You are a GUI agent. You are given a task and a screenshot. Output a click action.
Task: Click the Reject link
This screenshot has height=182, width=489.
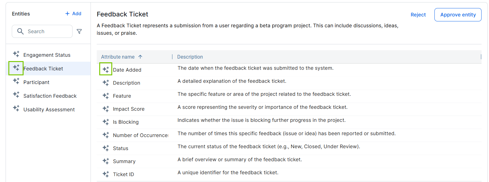[418, 15]
